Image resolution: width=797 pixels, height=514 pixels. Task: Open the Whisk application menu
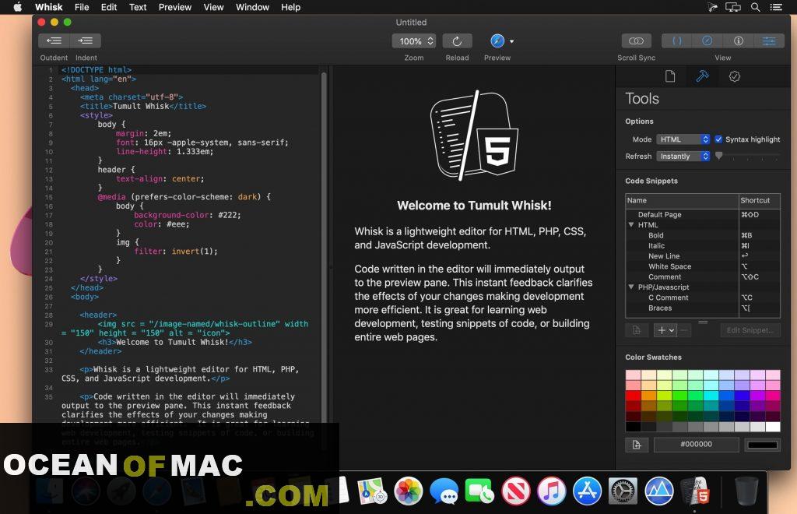point(49,7)
